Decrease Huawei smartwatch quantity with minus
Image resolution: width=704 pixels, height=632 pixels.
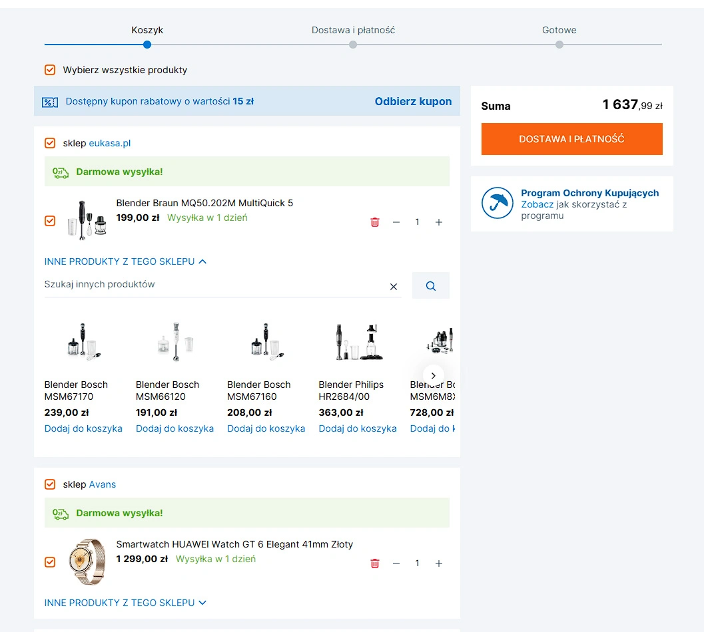pos(396,563)
